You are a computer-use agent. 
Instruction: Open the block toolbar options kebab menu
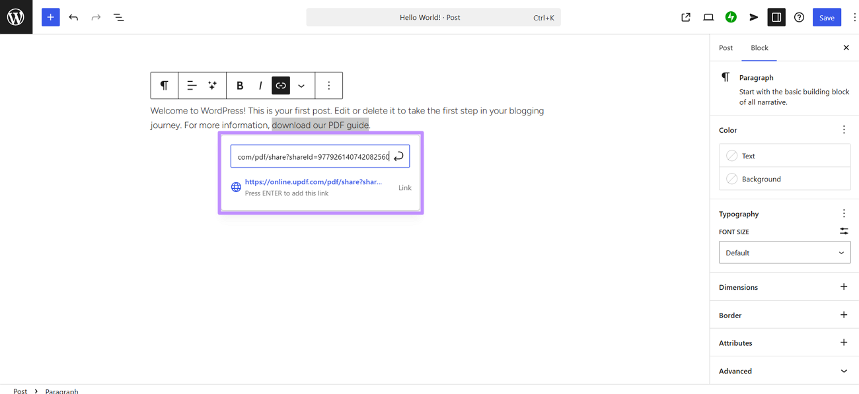tap(328, 85)
